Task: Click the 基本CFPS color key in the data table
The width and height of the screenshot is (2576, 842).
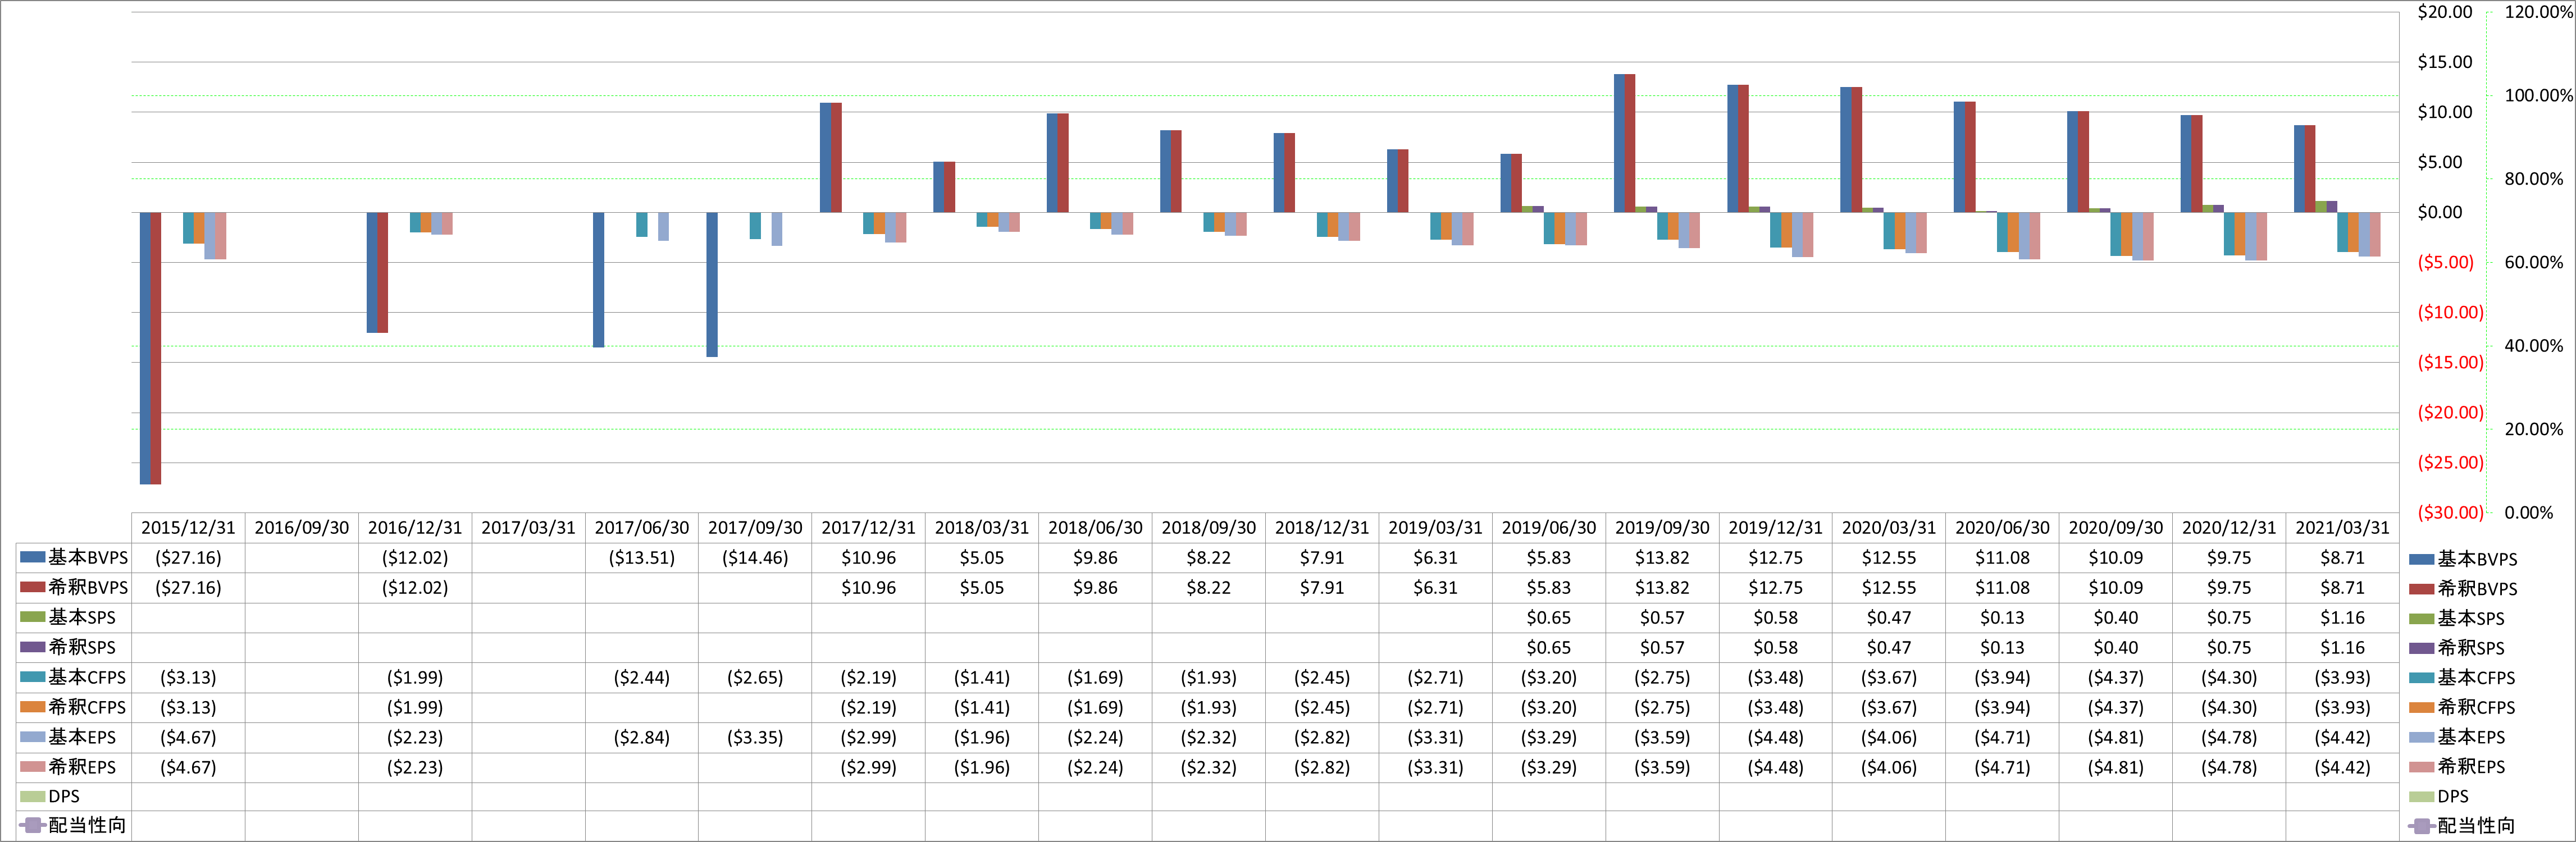Action: (x=33, y=677)
